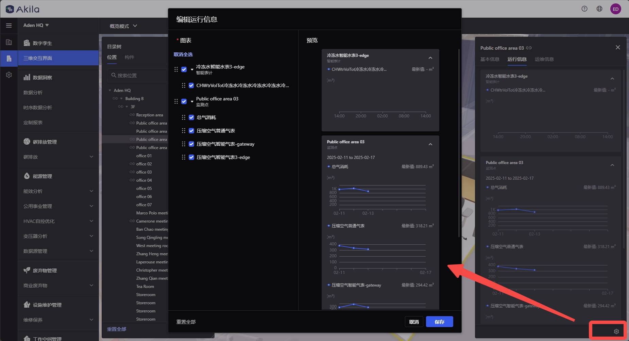The width and height of the screenshot is (629, 341).
Task: Uncheck the 总气消耗 checkbox
Action: pyautogui.click(x=191, y=117)
